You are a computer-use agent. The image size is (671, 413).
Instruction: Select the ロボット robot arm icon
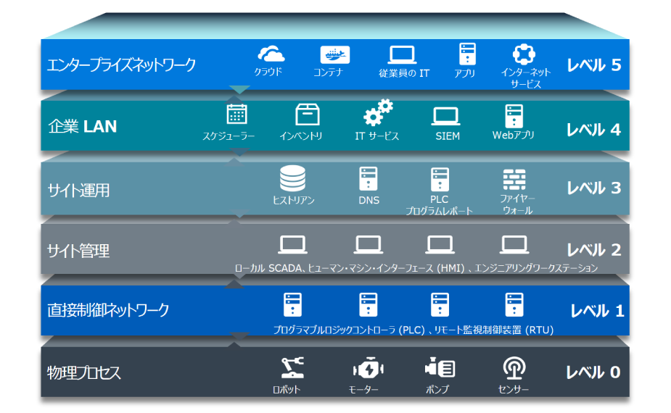(x=292, y=368)
